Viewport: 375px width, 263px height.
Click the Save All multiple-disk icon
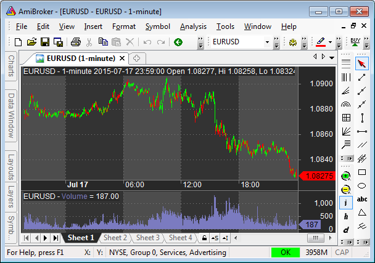click(58, 42)
